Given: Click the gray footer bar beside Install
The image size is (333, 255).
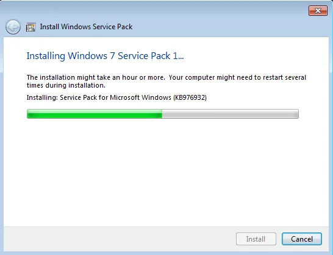Looking at the screenshot, I should click(x=119, y=239).
